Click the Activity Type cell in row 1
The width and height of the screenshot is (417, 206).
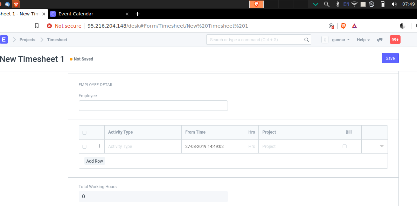[143, 147]
